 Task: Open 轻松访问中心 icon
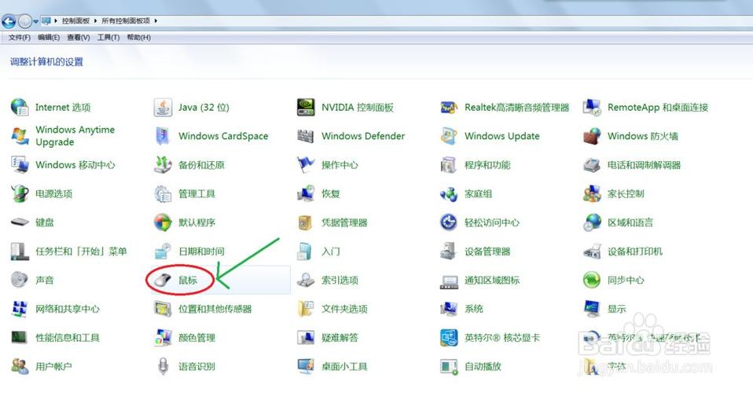(449, 222)
